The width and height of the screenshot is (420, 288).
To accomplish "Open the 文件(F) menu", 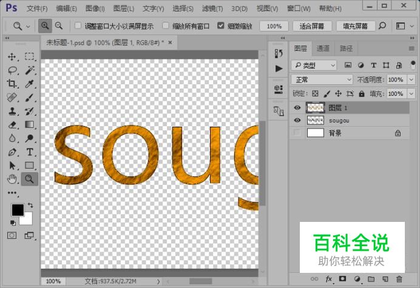I will click(37, 8).
